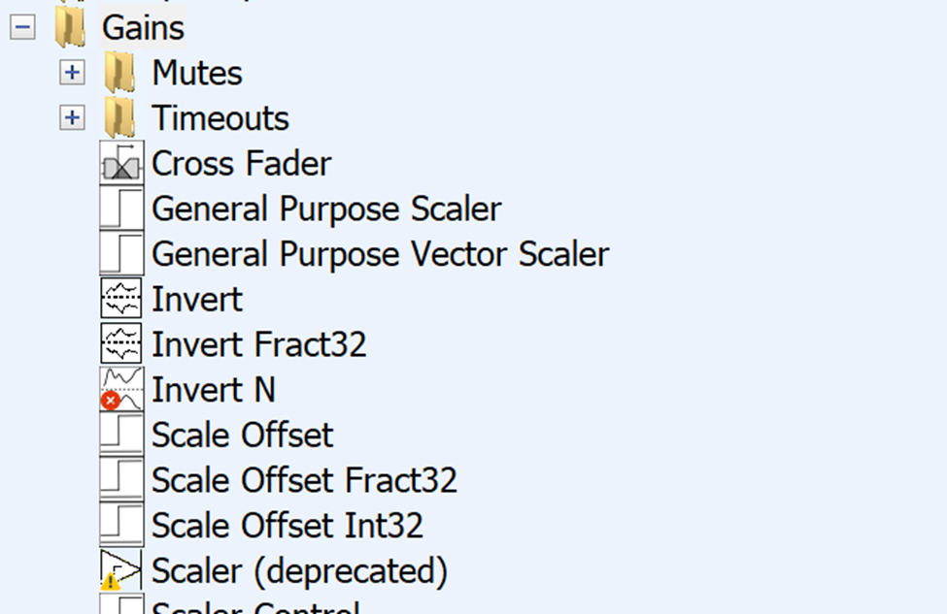Screen dimensions: 947x614
Task: Select the Scaler (deprecated) entry
Action: pos(299,569)
